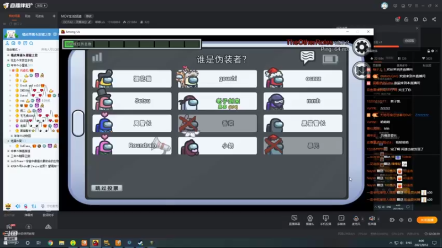The height and width of the screenshot is (248, 442).
Task: Open streaming settings gear at bottom
Action: (410, 220)
